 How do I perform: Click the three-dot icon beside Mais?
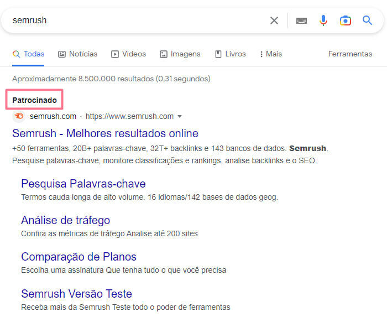[261, 54]
